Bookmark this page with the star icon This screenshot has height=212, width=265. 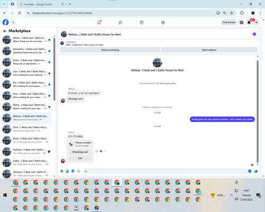tap(232, 13)
